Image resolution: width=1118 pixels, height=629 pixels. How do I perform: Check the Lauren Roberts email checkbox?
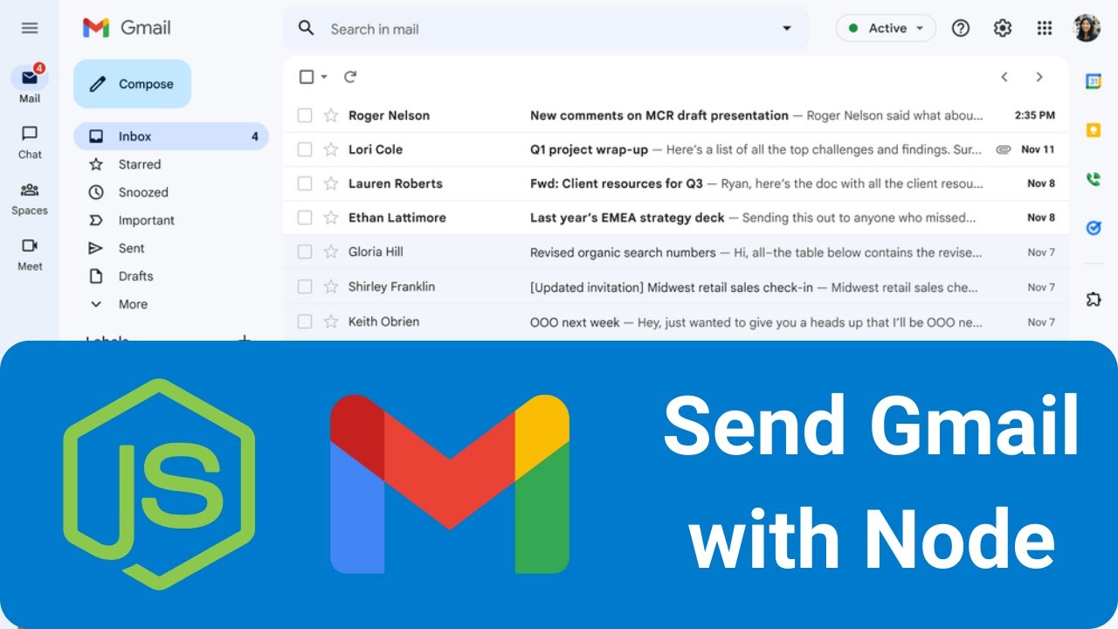coord(305,183)
